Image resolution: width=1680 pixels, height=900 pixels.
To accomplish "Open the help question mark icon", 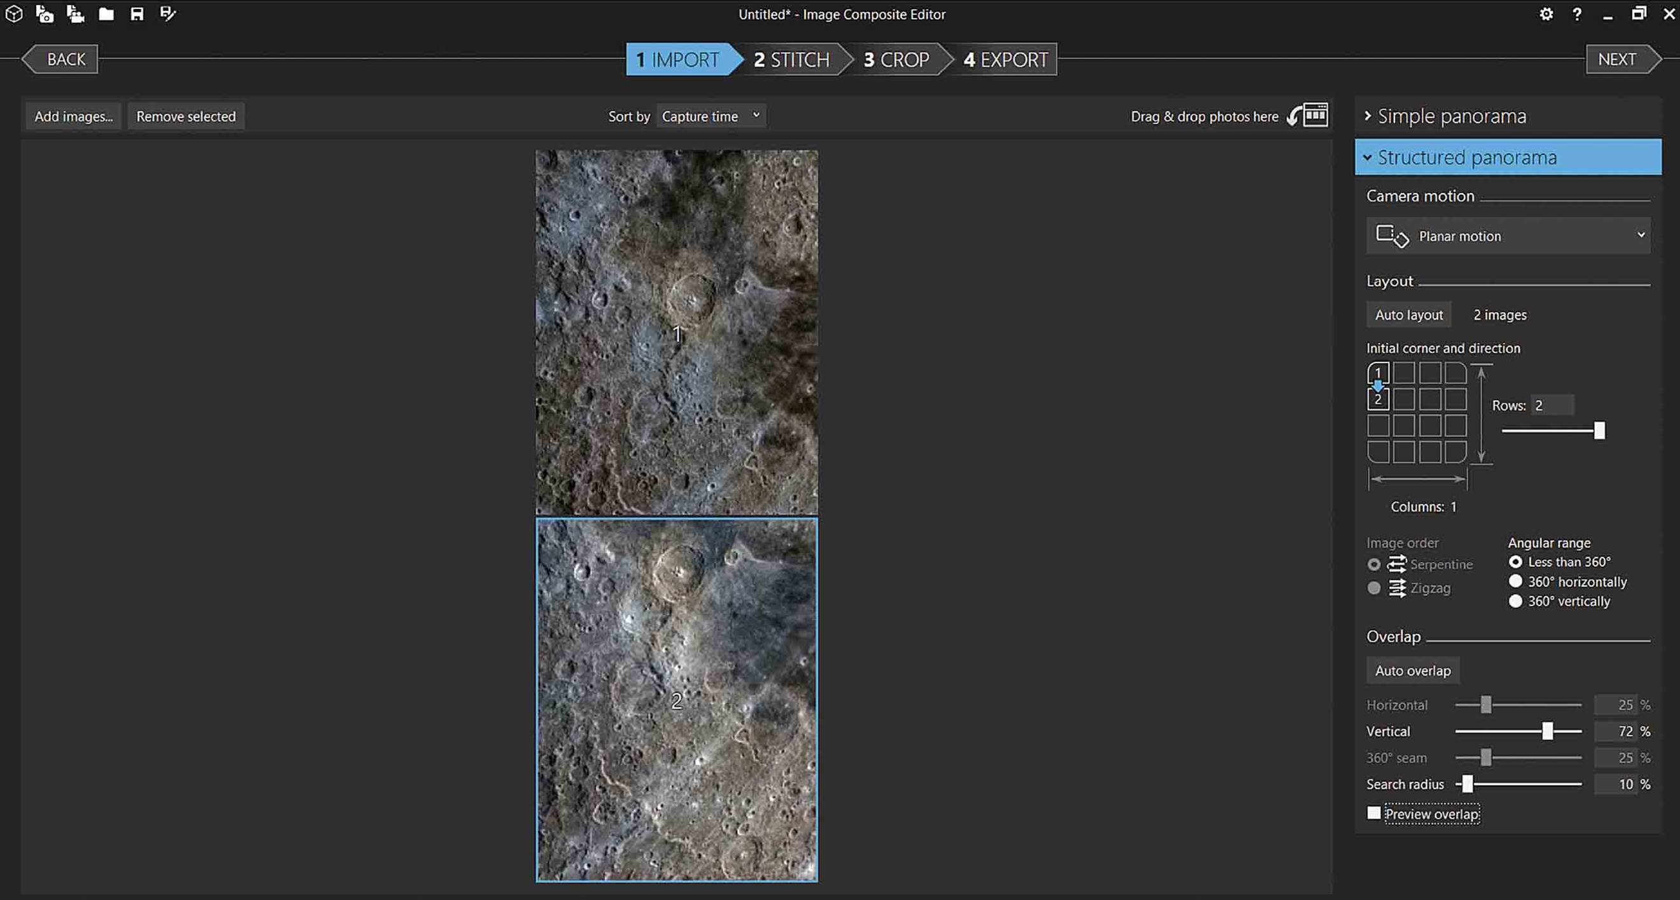I will pyautogui.click(x=1577, y=14).
